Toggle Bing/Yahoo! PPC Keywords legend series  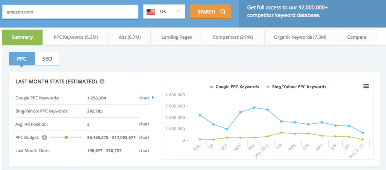point(296,87)
